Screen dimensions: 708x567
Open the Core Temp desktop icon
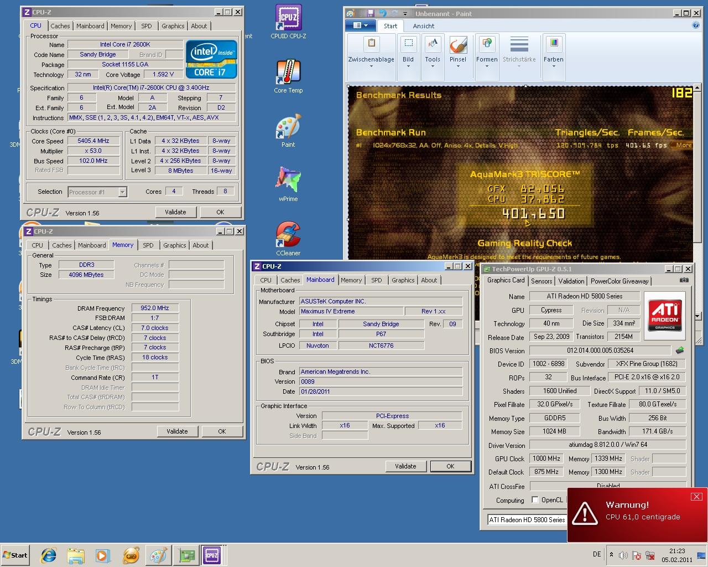pos(288,76)
